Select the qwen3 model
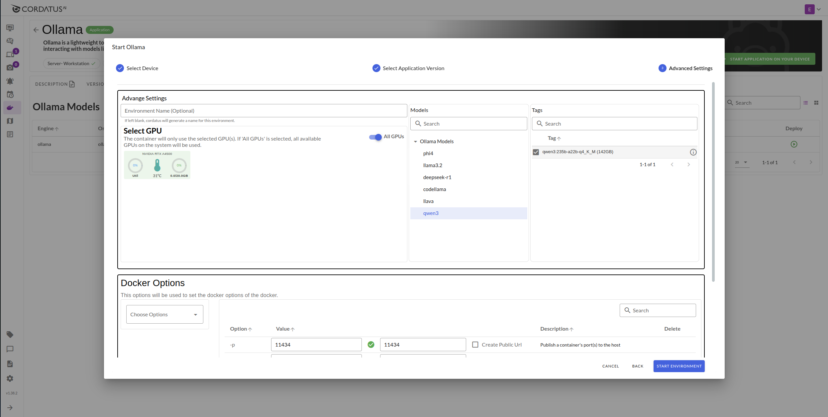828x417 pixels. [x=468, y=213]
